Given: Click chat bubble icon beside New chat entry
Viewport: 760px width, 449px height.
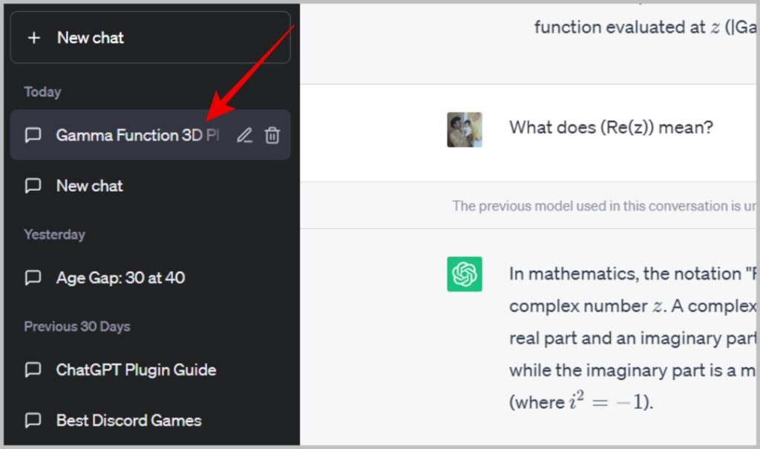Looking at the screenshot, I should (x=33, y=186).
